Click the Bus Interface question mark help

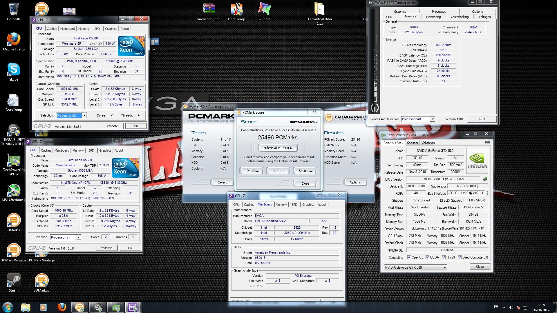click(487, 193)
